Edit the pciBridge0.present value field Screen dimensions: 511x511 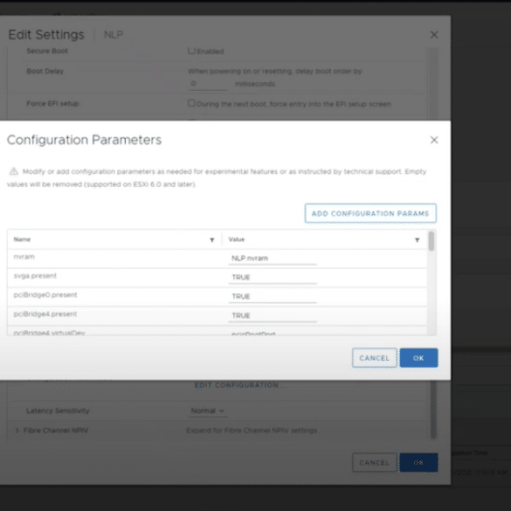pos(273,297)
